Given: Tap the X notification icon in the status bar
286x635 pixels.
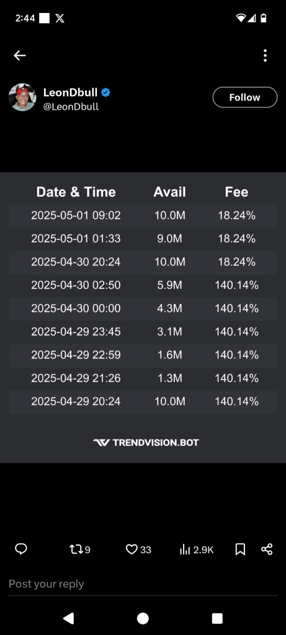Looking at the screenshot, I should [60, 18].
